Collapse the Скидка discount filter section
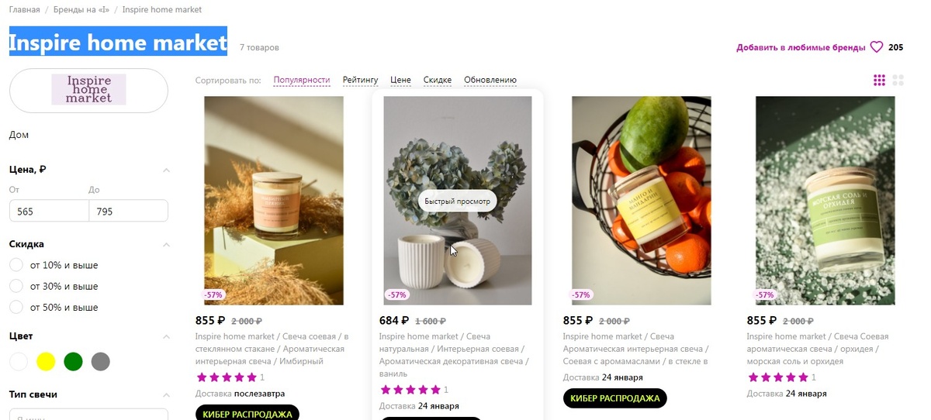This screenshot has width=931, height=420. pyautogui.click(x=165, y=244)
